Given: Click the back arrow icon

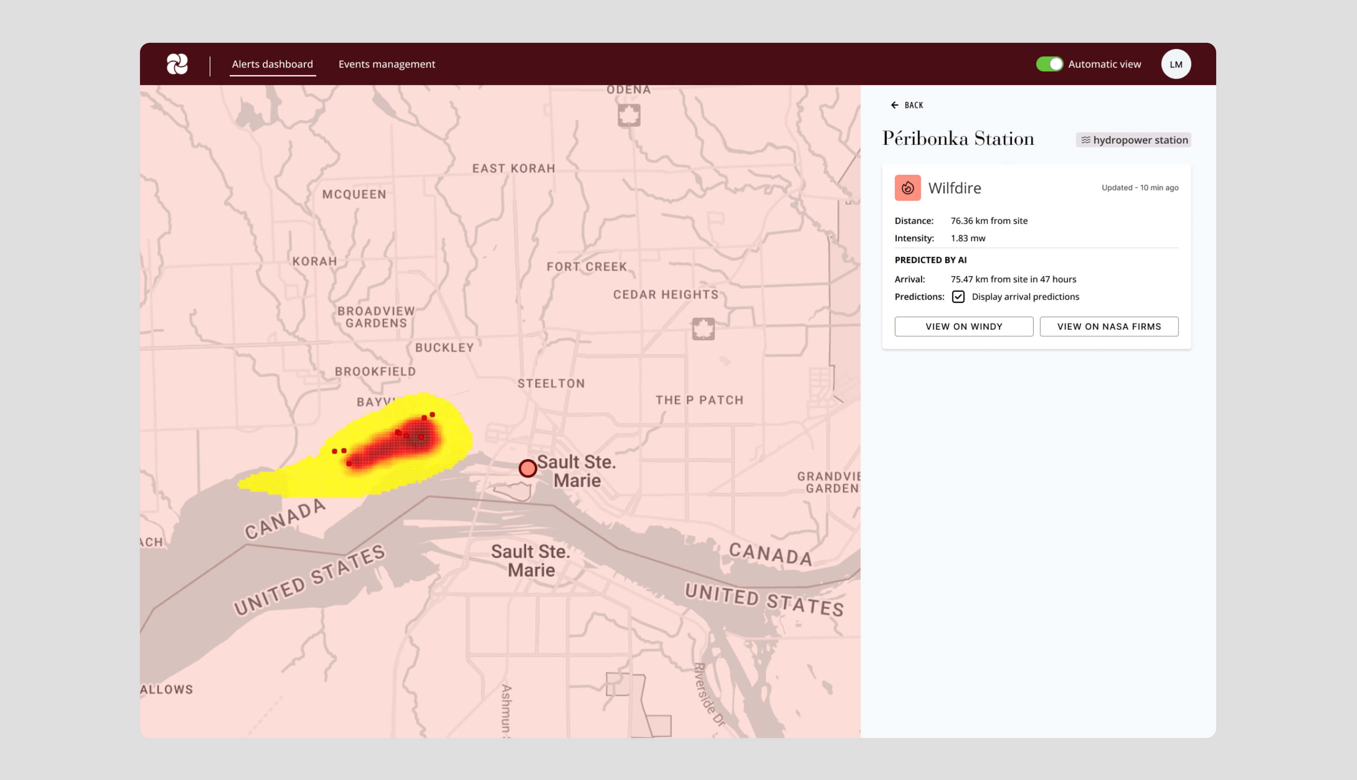Looking at the screenshot, I should pos(894,106).
